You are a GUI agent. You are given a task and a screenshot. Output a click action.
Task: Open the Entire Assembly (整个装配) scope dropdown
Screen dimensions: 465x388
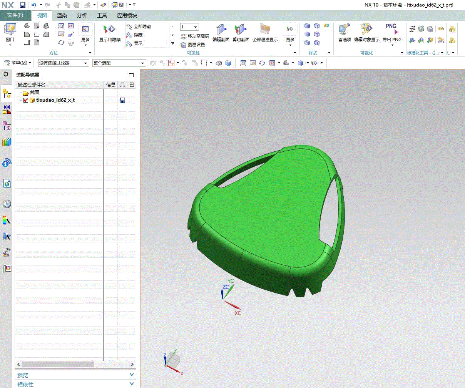pos(119,63)
